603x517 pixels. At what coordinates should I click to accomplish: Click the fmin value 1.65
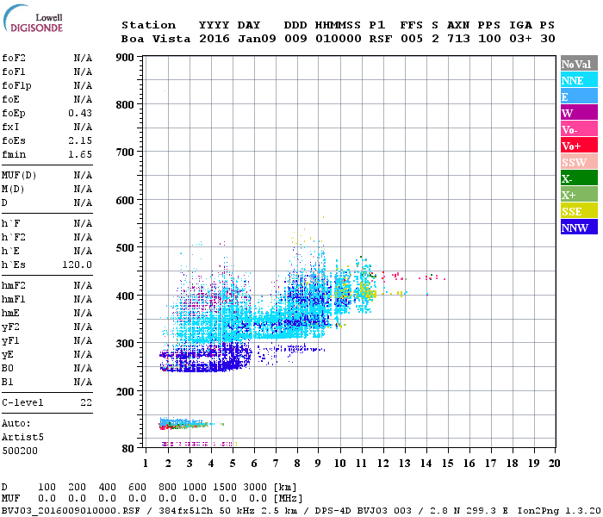pos(80,154)
